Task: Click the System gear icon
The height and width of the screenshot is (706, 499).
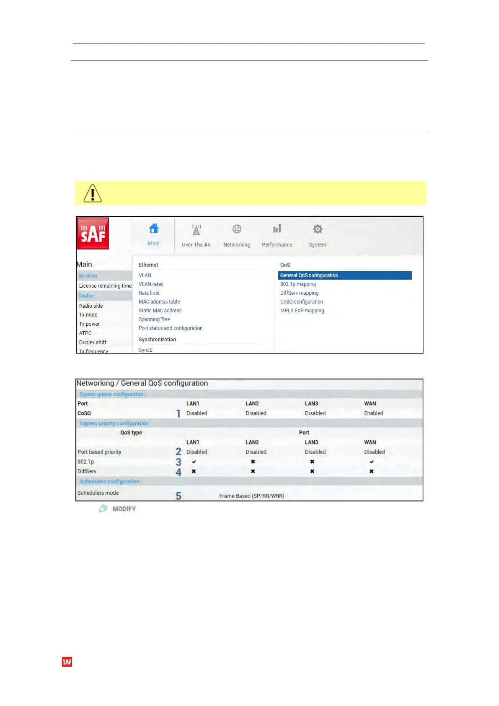Action: click(318, 229)
